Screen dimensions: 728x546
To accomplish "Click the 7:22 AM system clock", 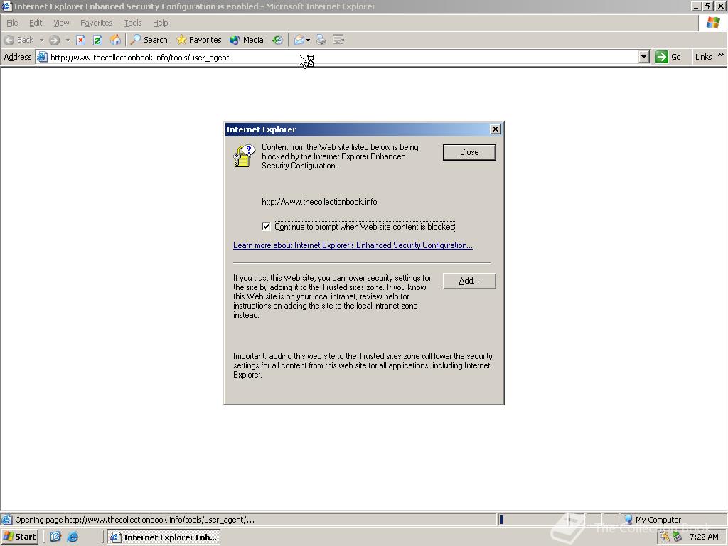I will pyautogui.click(x=704, y=537).
